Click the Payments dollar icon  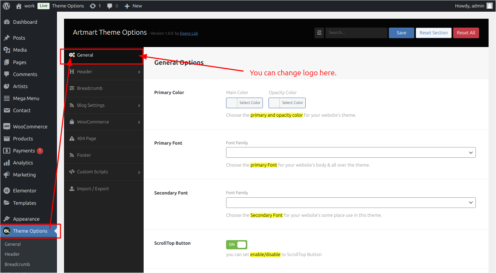tap(6, 151)
